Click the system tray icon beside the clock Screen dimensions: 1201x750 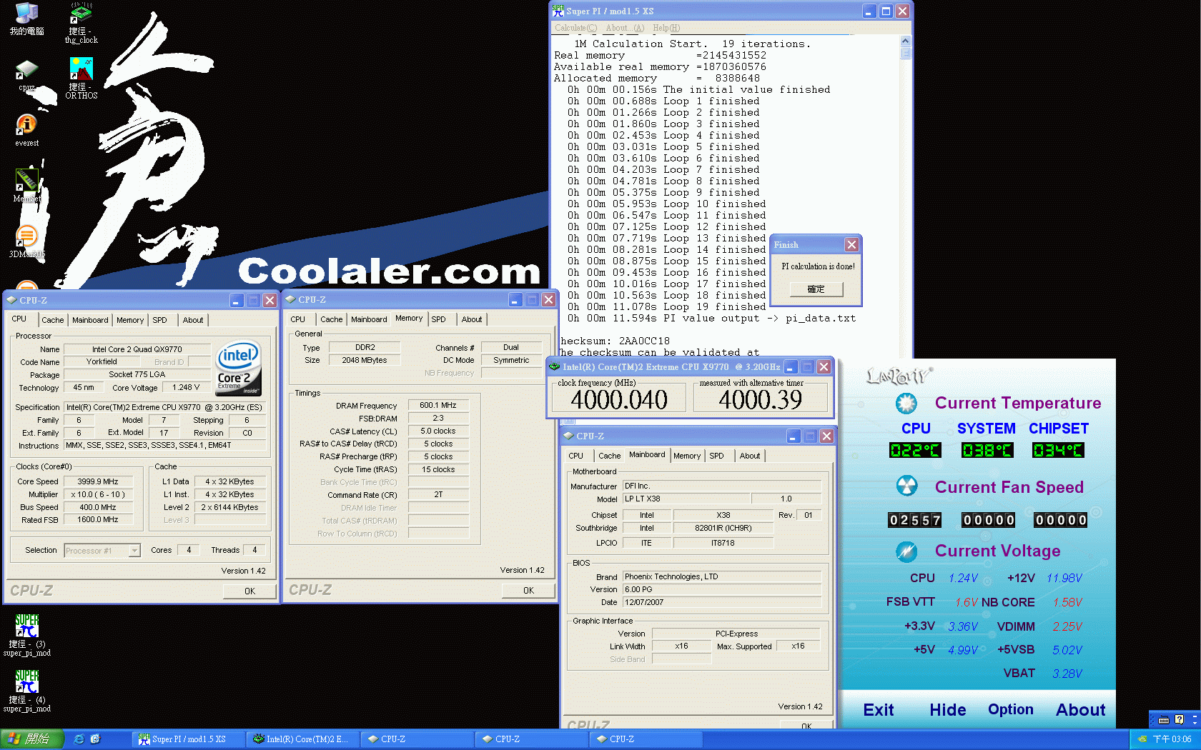[1142, 739]
